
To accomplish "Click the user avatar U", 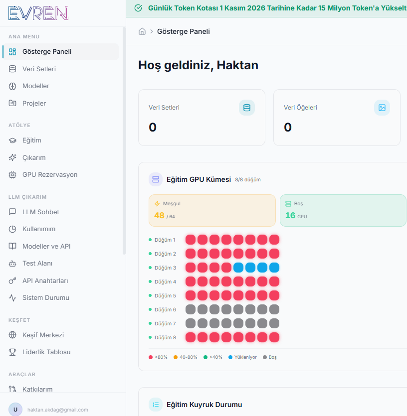I will tap(15, 410).
